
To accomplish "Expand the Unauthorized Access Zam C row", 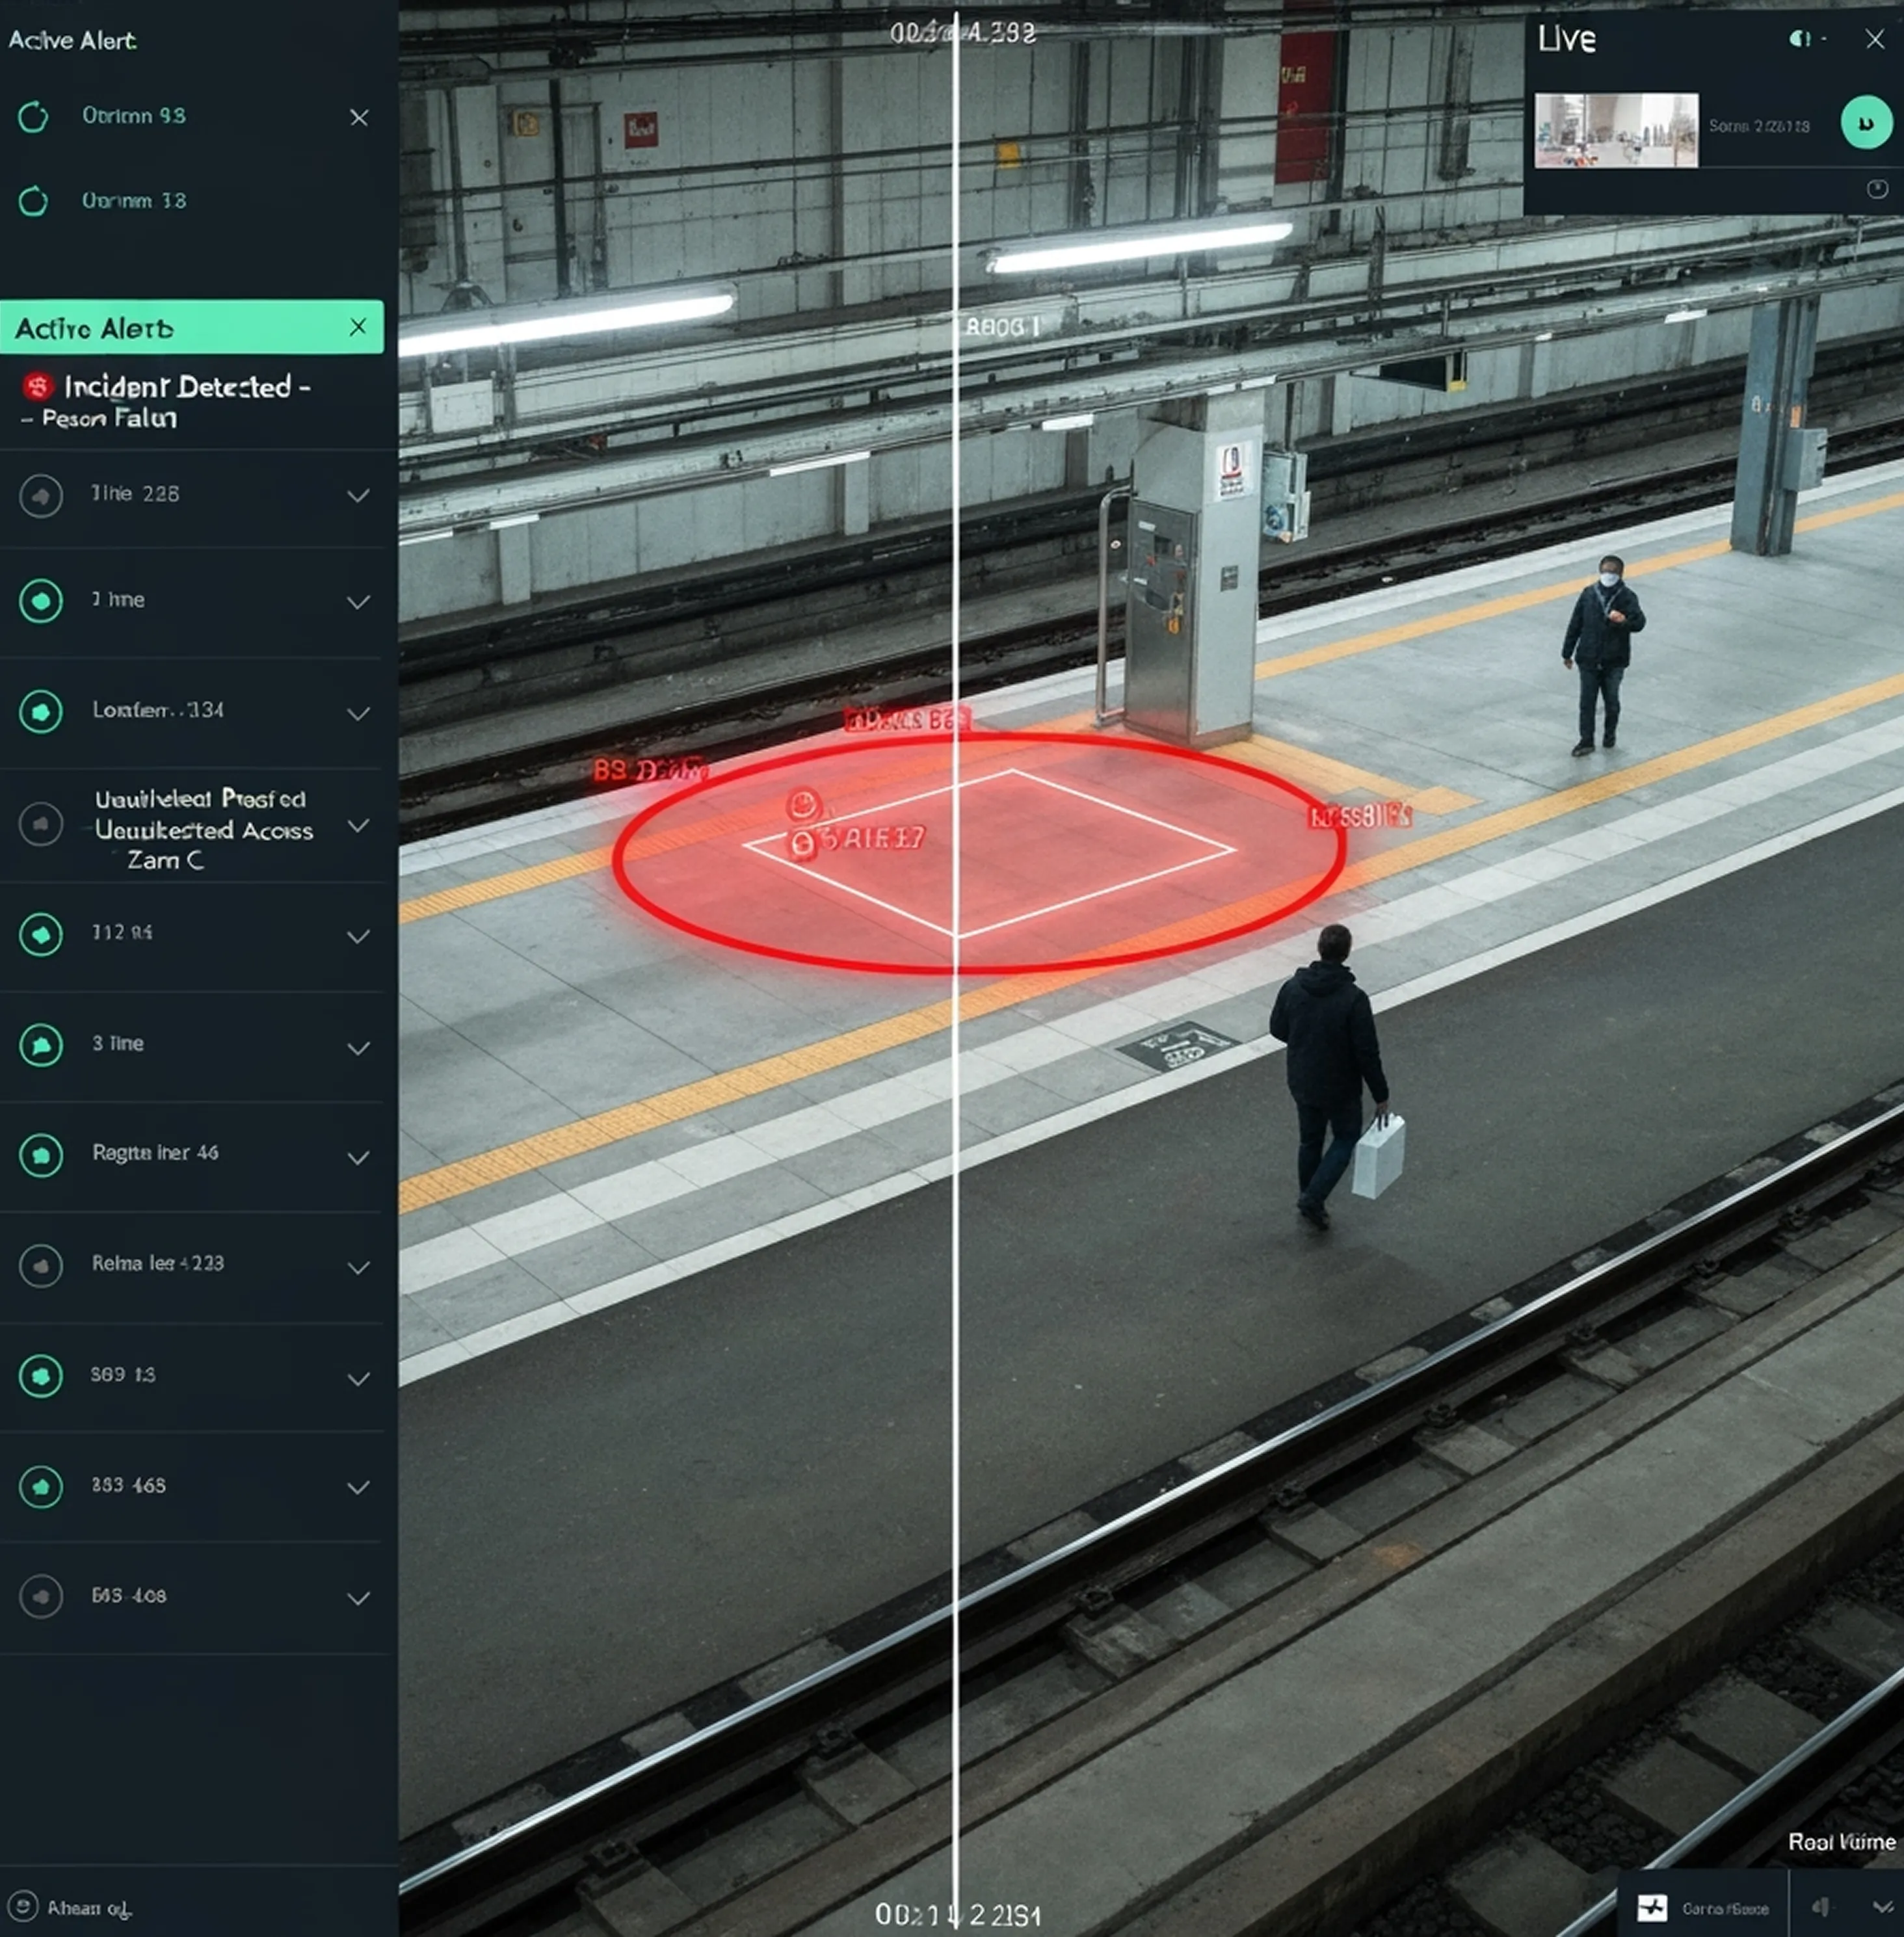I will (x=358, y=826).
